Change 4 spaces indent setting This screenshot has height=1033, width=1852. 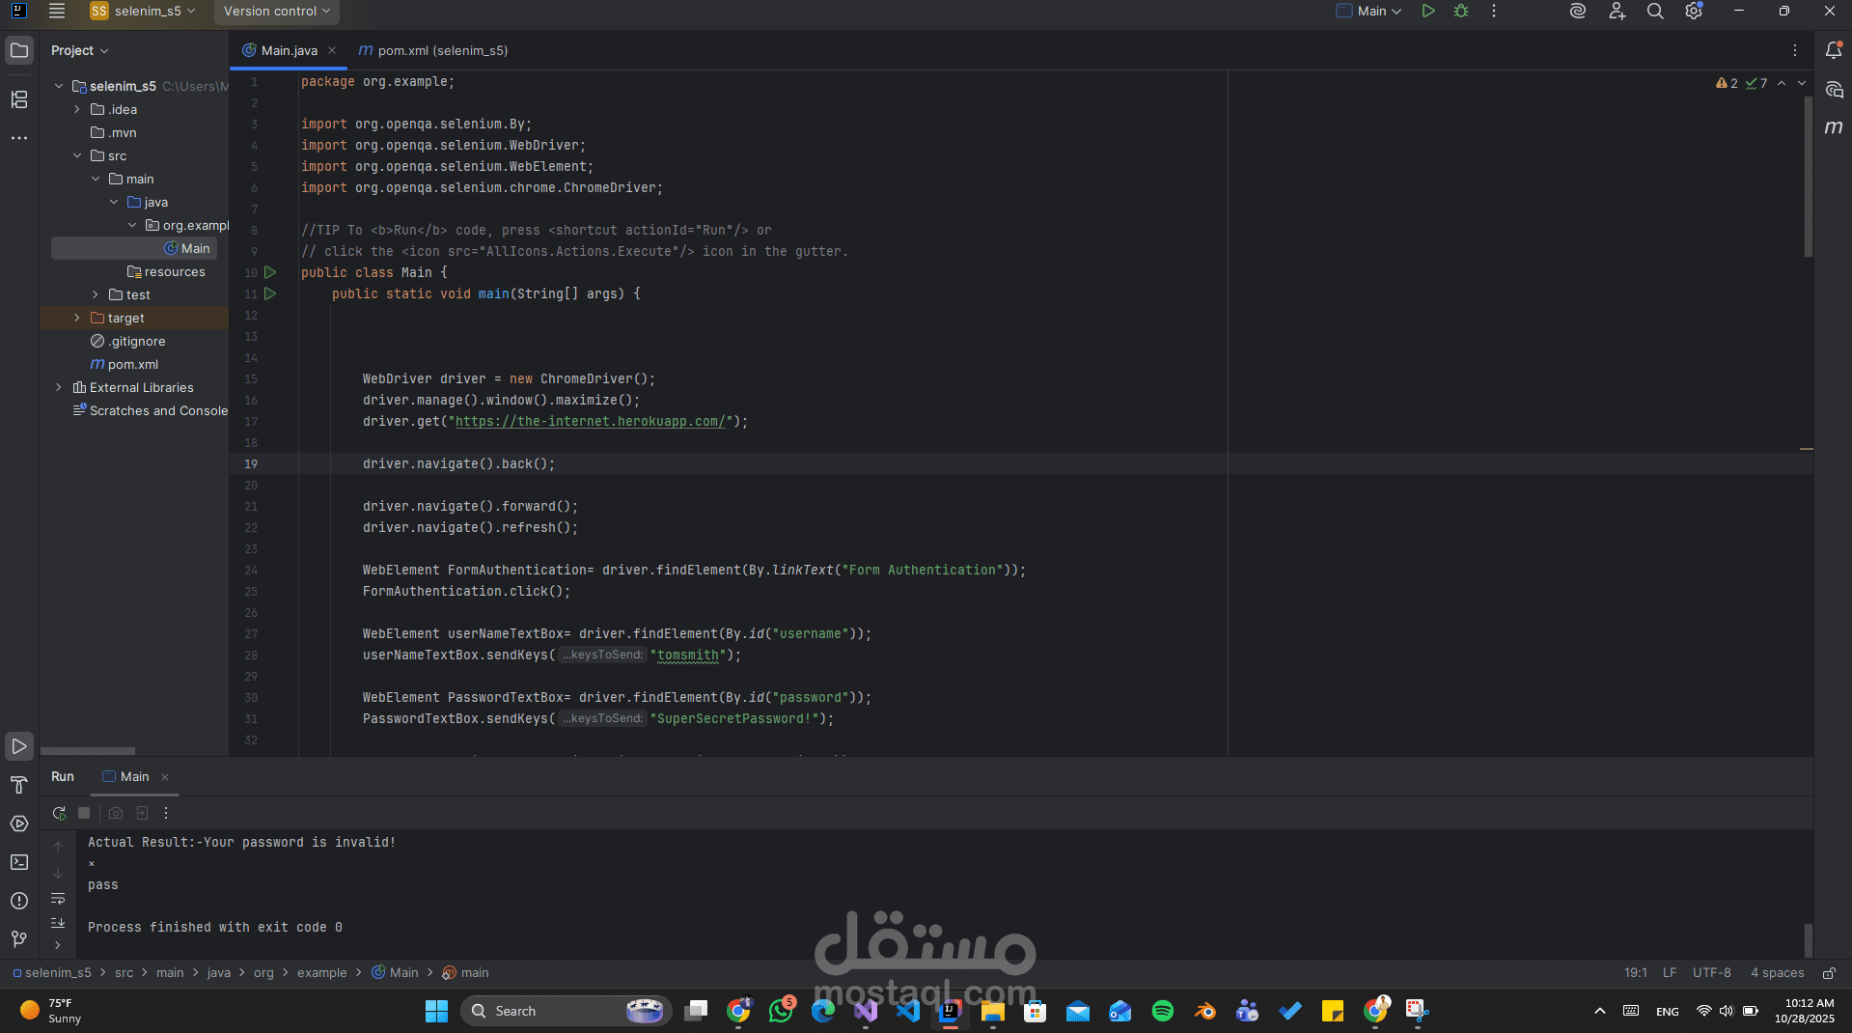(x=1777, y=973)
